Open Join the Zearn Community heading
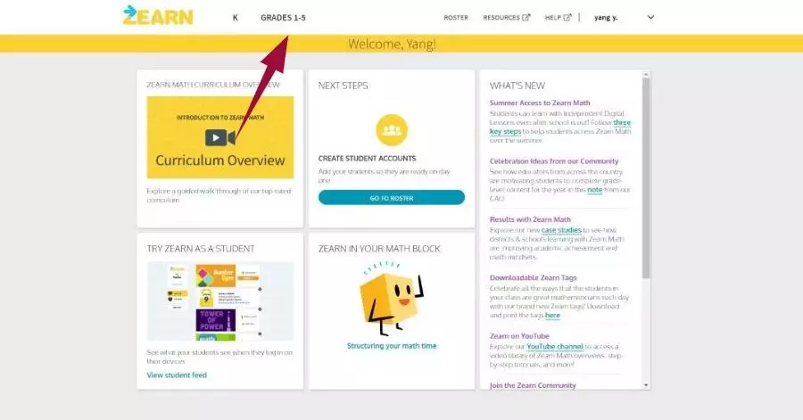The height and width of the screenshot is (420, 803). click(533, 385)
